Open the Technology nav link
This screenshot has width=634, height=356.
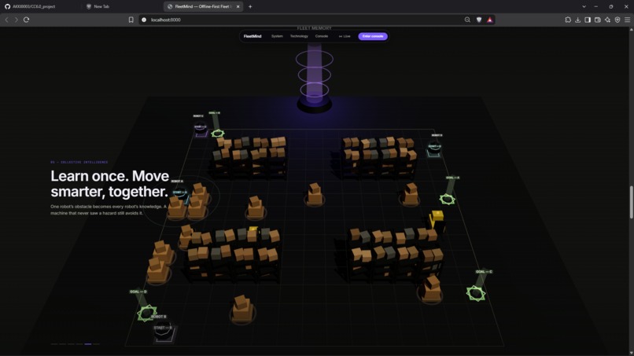pyautogui.click(x=299, y=36)
